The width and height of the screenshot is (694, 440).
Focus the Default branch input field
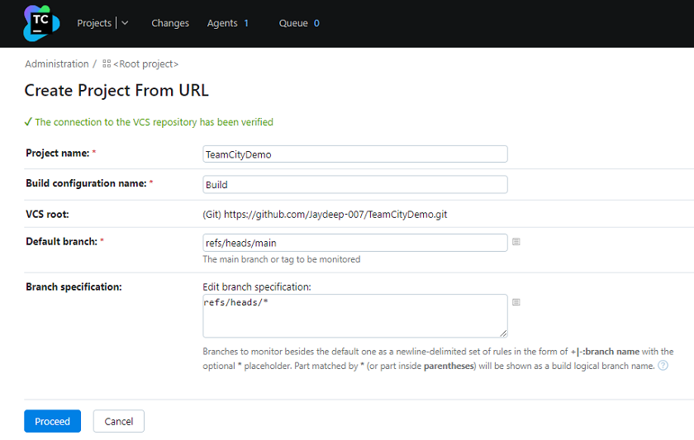tap(355, 243)
